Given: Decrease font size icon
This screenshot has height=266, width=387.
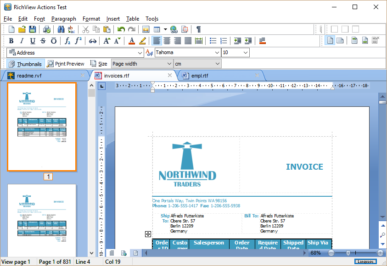Looking at the screenshot, I should 118,41.
